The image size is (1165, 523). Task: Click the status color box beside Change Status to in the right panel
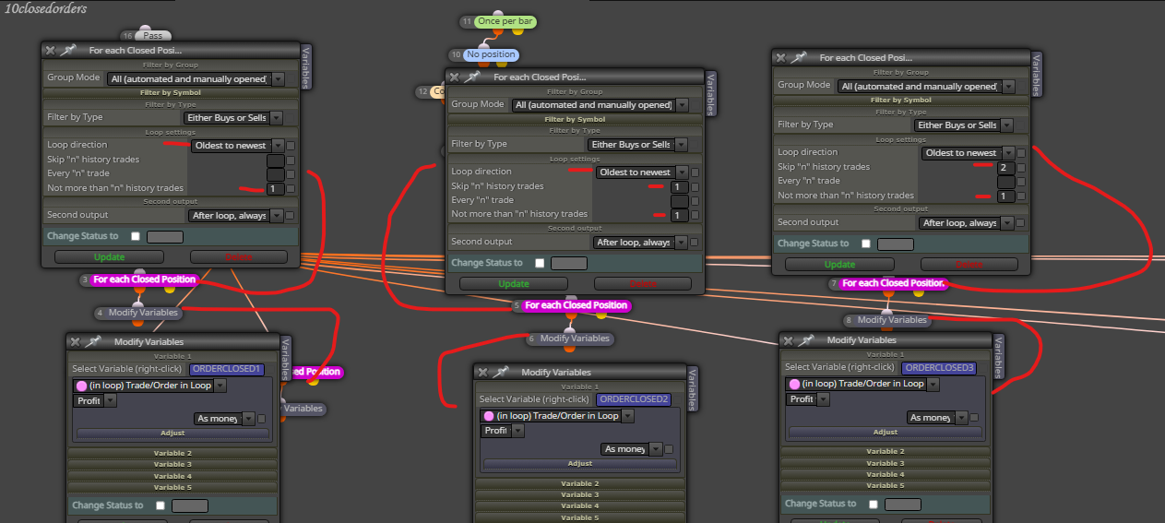[896, 244]
